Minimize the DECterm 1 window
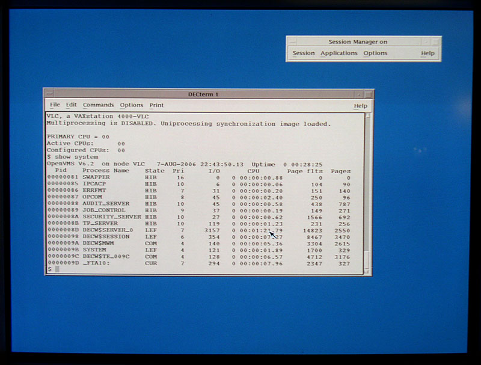The height and width of the screenshot is (365, 481). [x=359, y=94]
